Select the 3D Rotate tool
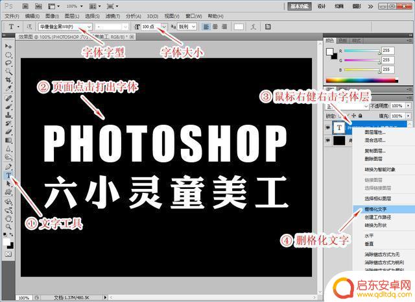 pyautogui.click(x=8, y=202)
